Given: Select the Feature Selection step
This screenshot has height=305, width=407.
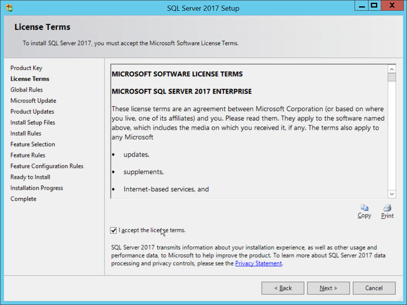Looking at the screenshot, I should (33, 144).
